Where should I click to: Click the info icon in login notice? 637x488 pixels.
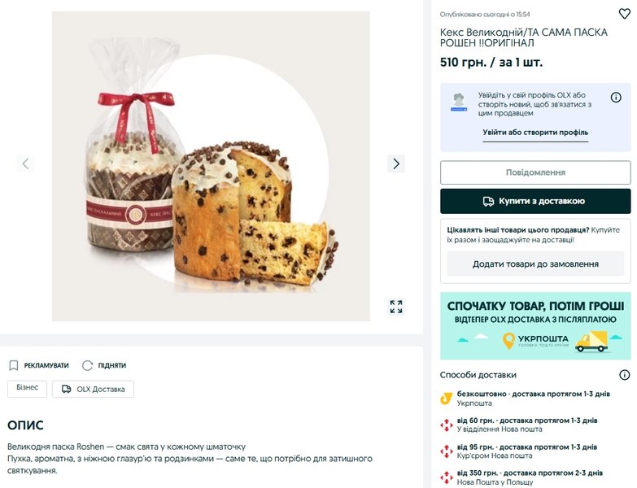pos(616,98)
